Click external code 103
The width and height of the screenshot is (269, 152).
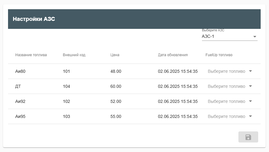point(66,116)
